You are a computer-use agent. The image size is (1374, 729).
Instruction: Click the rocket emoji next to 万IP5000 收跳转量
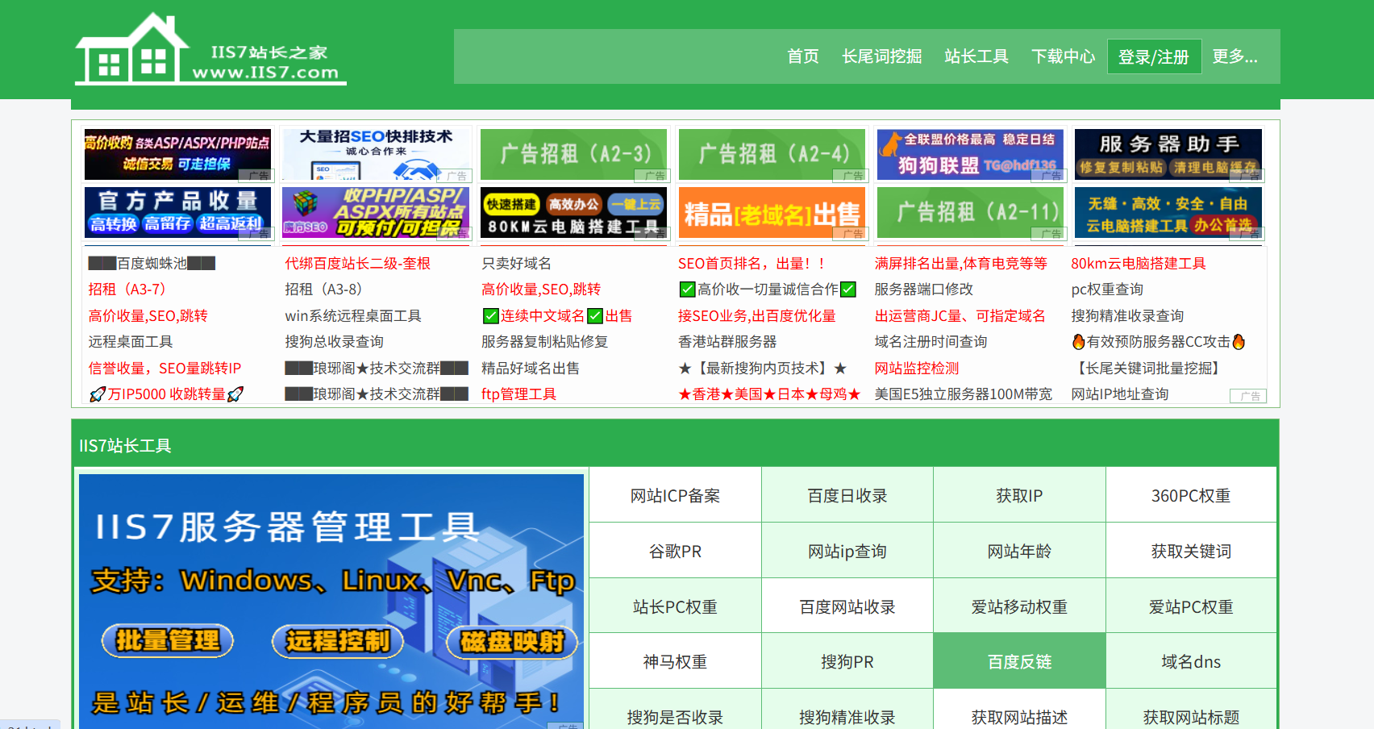(x=94, y=394)
